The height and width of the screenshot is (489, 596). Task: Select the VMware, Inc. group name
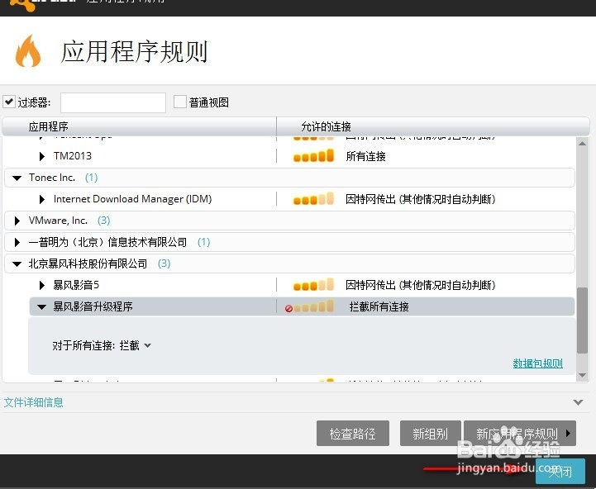click(x=58, y=221)
